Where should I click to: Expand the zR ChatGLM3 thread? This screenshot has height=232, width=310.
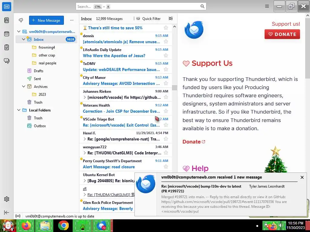(85, 195)
